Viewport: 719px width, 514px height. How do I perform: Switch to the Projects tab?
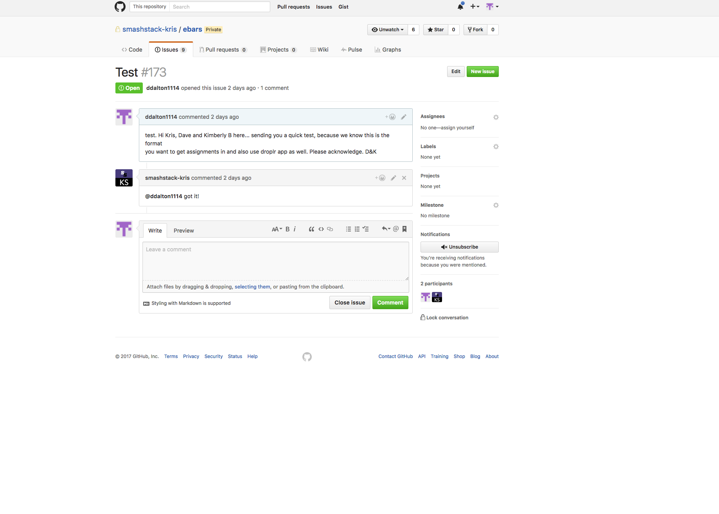tap(279, 50)
